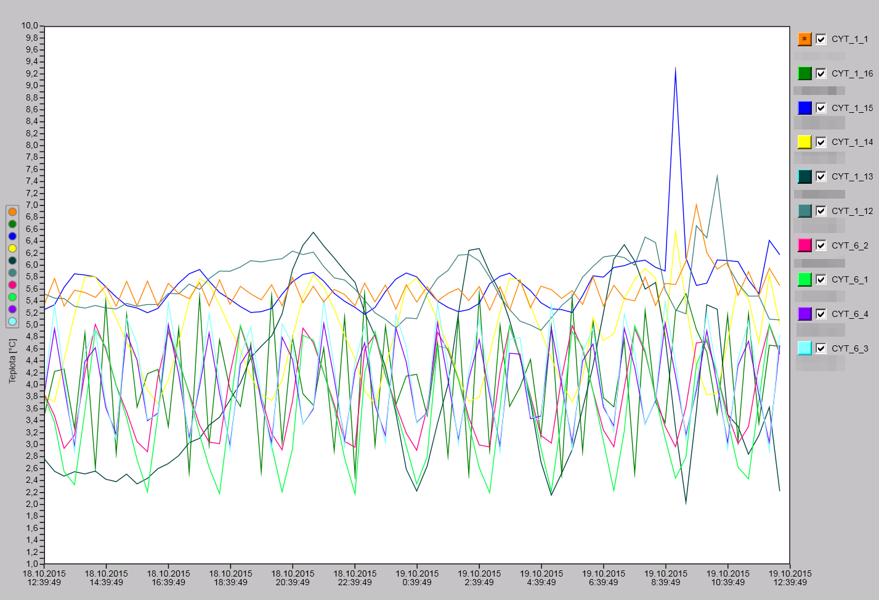Click the cyan axis selector dot
This screenshot has width=879, height=600.
tap(12, 321)
